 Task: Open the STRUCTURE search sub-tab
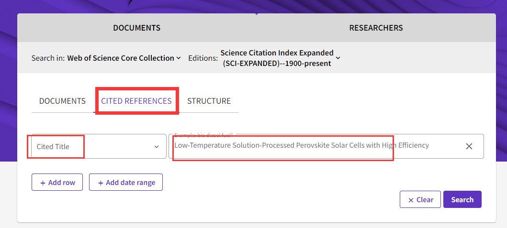209,101
